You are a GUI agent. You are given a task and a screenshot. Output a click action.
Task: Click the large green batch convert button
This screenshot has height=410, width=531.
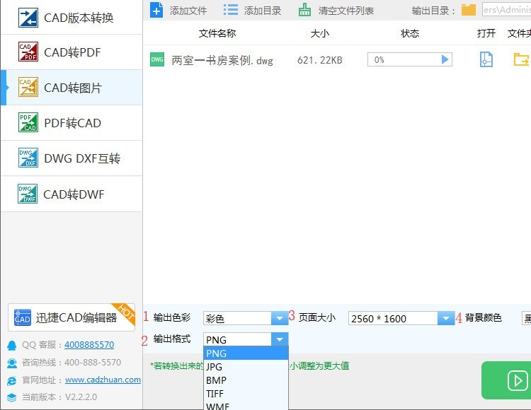point(506,380)
